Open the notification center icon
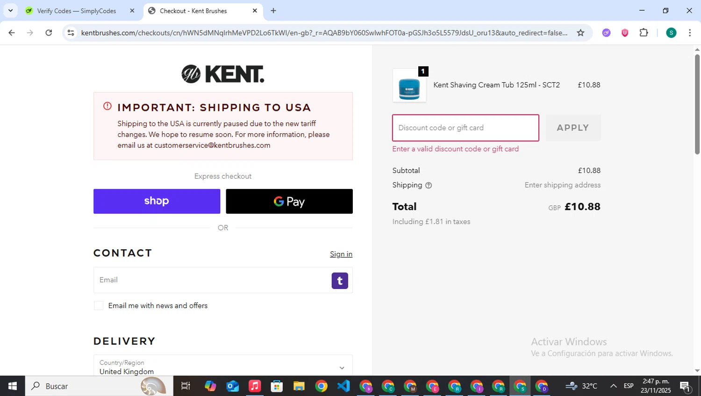 pyautogui.click(x=686, y=386)
